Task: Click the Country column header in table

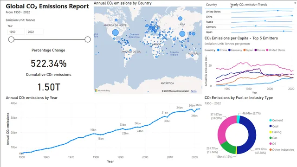Action: coord(212,5)
